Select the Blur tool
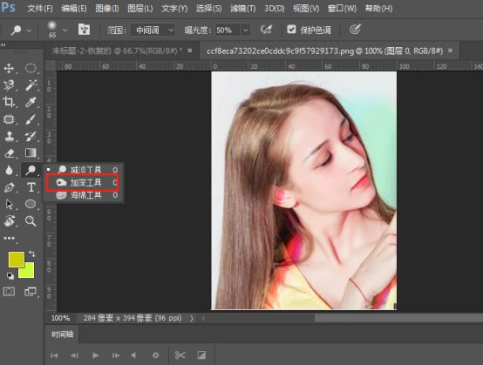 pyautogui.click(x=9, y=170)
